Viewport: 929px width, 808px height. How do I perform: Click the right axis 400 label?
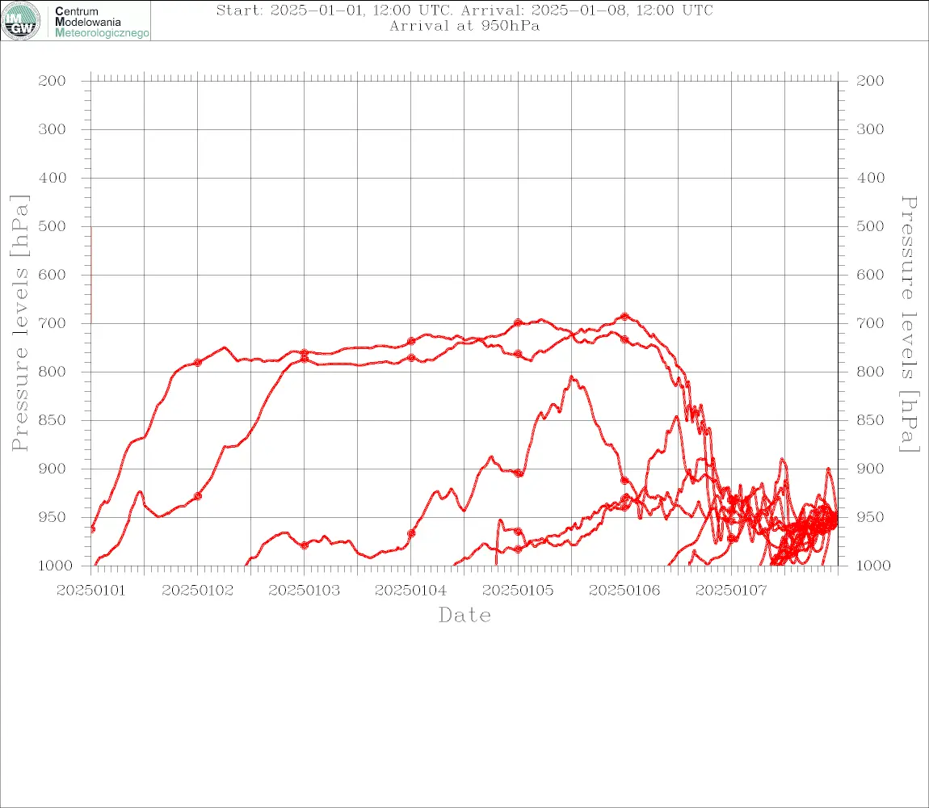[870, 178]
